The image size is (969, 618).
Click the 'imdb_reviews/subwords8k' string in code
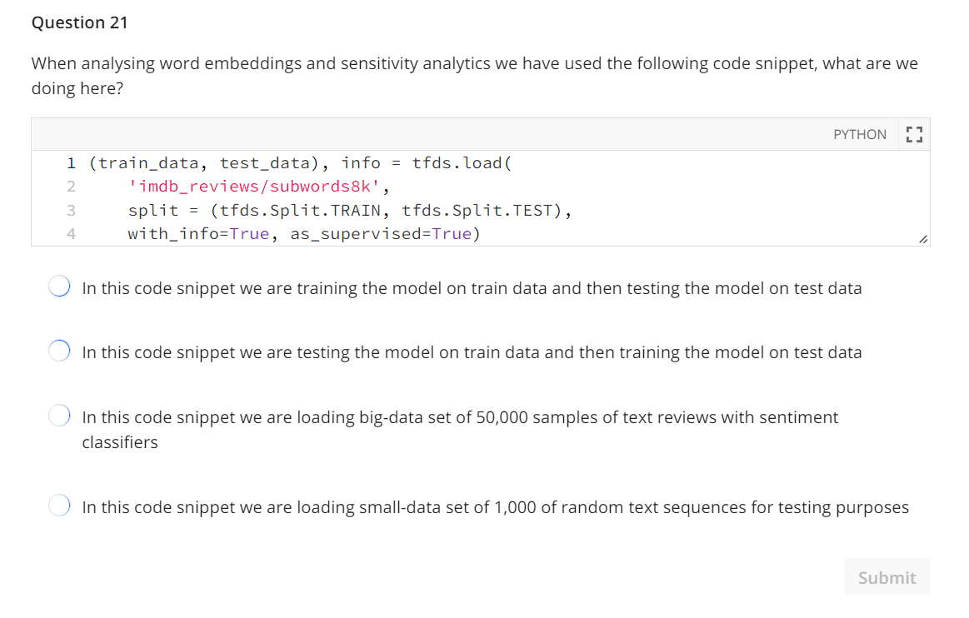click(253, 187)
